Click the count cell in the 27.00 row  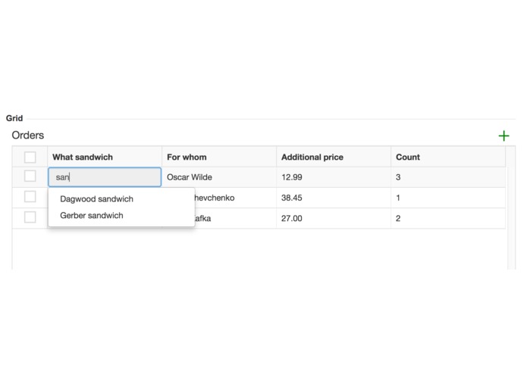click(448, 218)
